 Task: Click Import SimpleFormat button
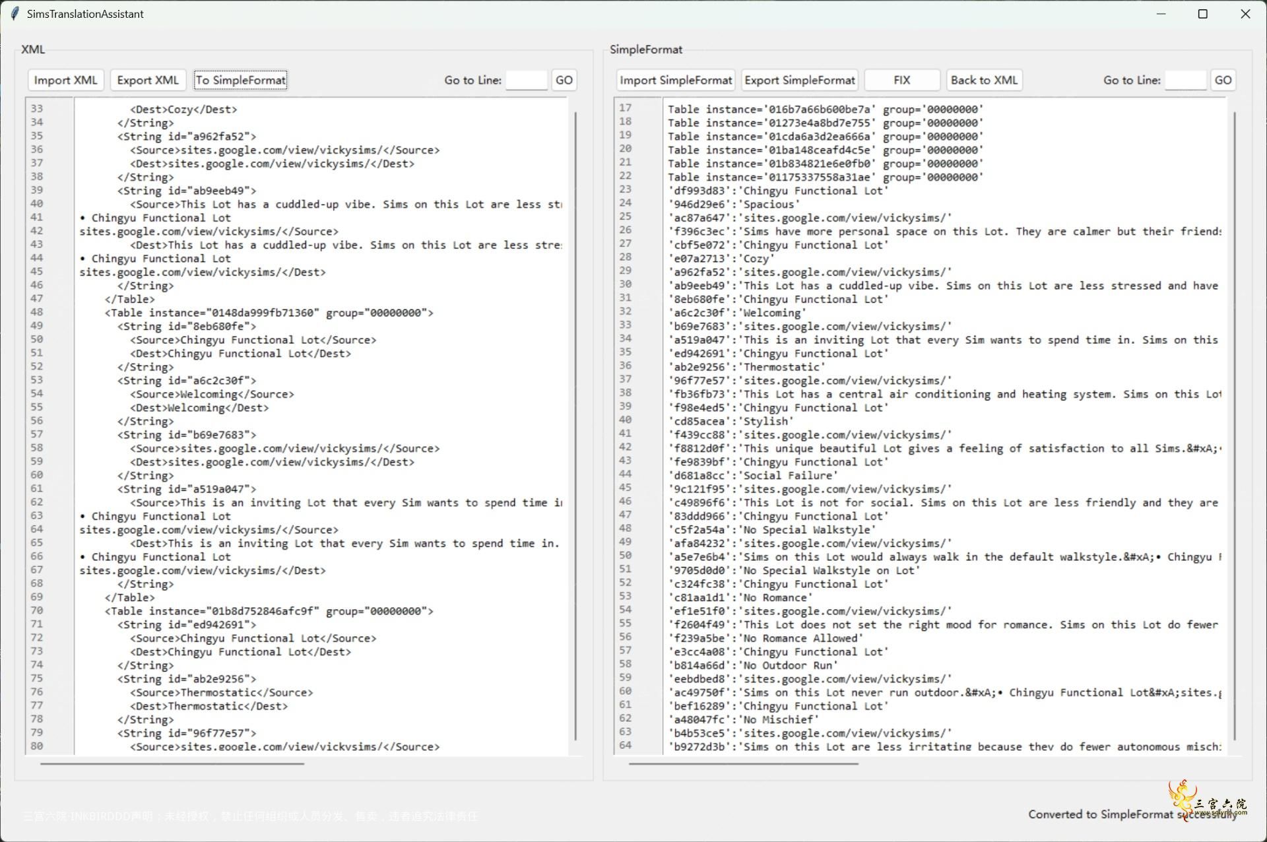pos(676,80)
